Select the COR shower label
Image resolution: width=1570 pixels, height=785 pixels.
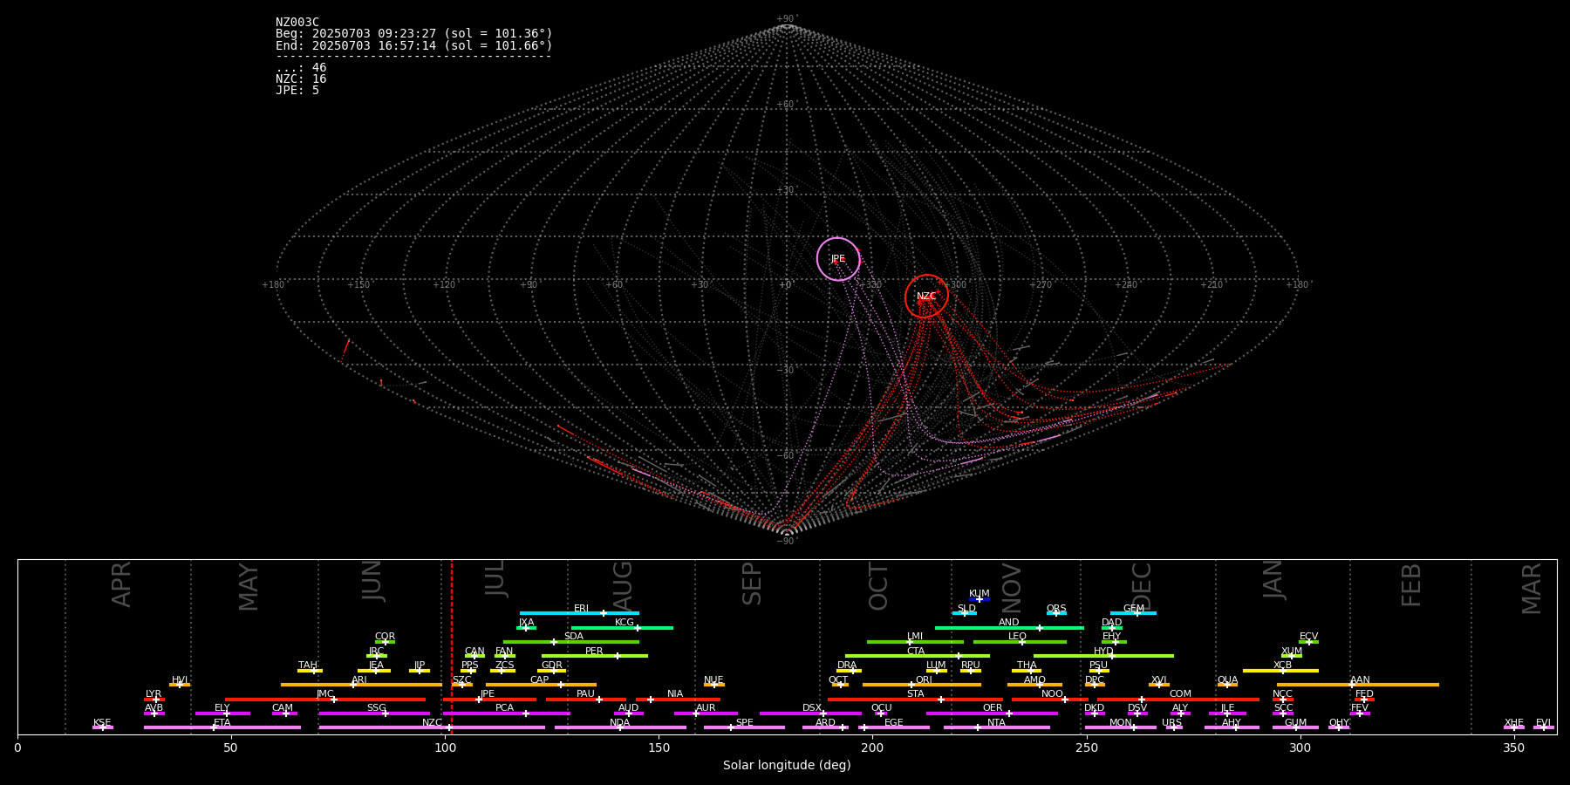(x=386, y=637)
